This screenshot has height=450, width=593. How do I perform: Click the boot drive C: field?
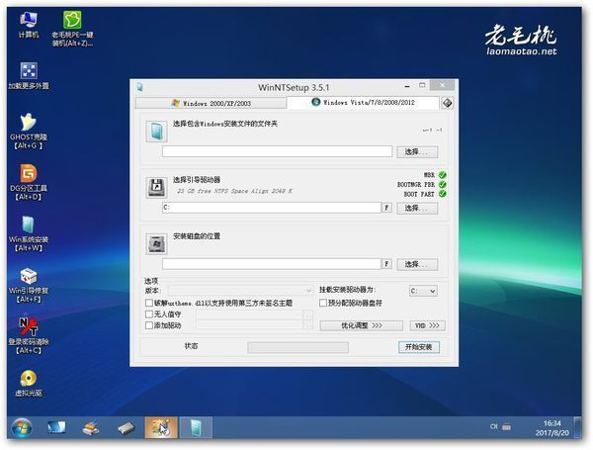click(272, 208)
